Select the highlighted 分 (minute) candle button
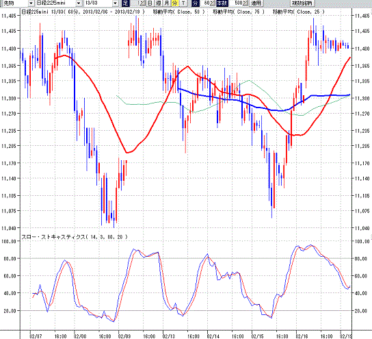 point(175,3)
